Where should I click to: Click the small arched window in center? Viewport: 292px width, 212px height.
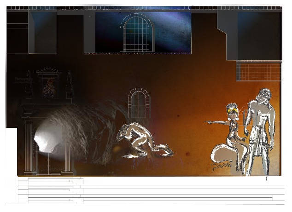pos(139,103)
